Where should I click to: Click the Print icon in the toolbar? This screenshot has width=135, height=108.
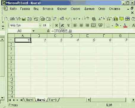click(x=43, y=19)
